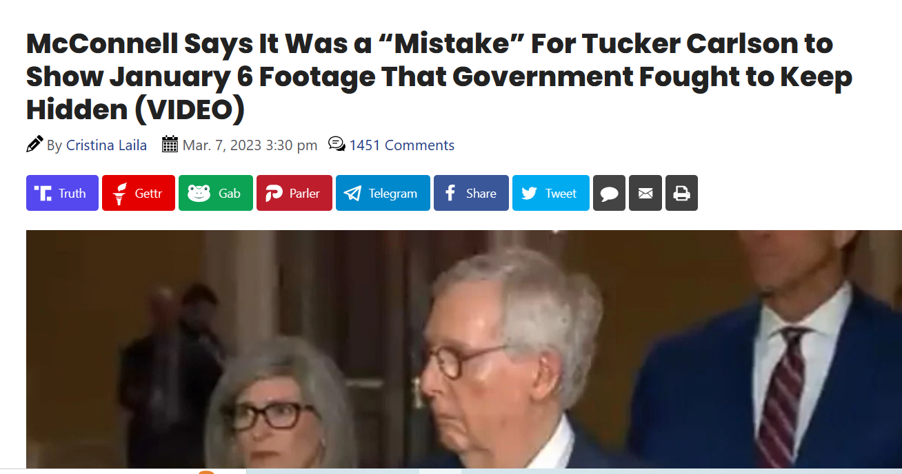
Task: Share article on Facebook
Action: [x=471, y=193]
